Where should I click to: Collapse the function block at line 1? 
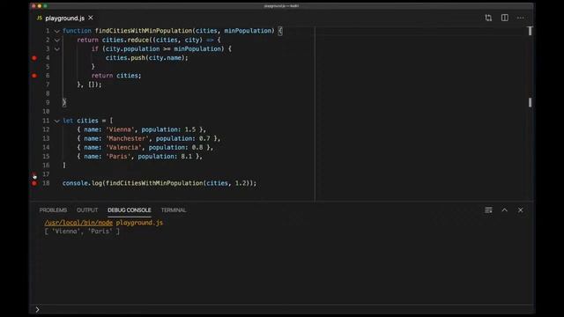pos(56,32)
